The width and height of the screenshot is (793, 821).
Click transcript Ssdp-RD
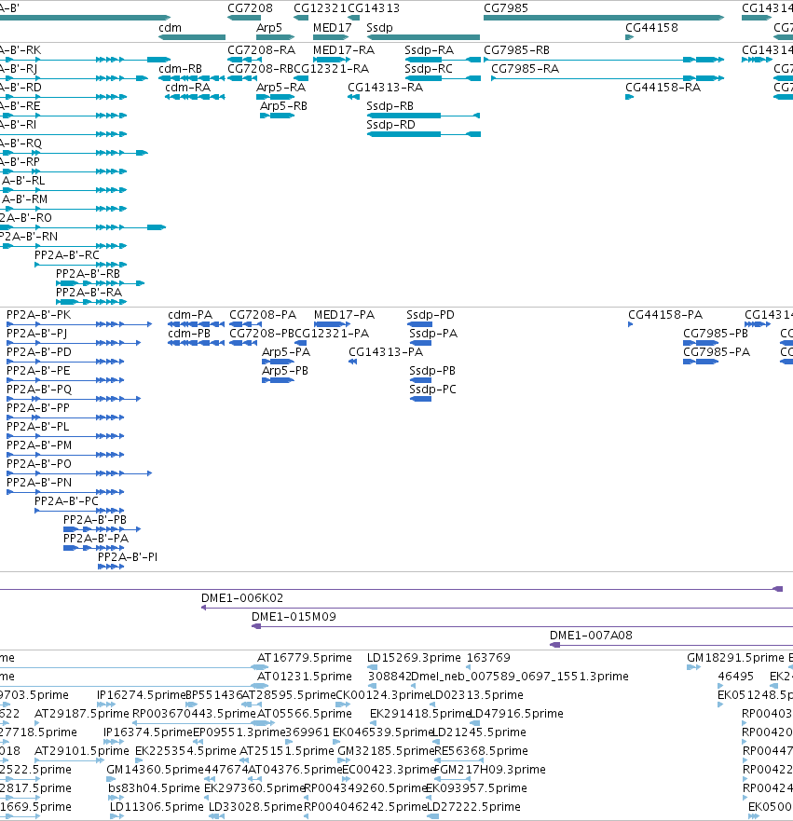pos(423,134)
